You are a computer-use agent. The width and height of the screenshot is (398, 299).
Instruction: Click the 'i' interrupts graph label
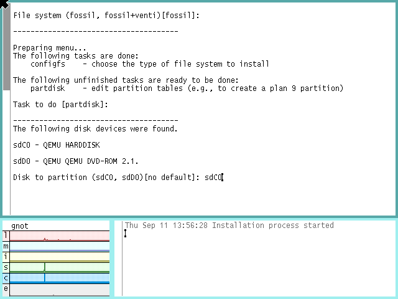pos(6,256)
